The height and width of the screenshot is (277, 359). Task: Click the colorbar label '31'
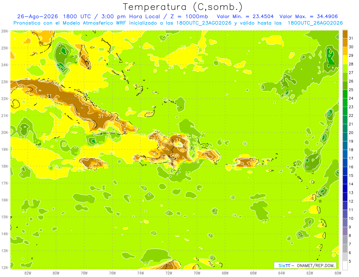pos(351,38)
